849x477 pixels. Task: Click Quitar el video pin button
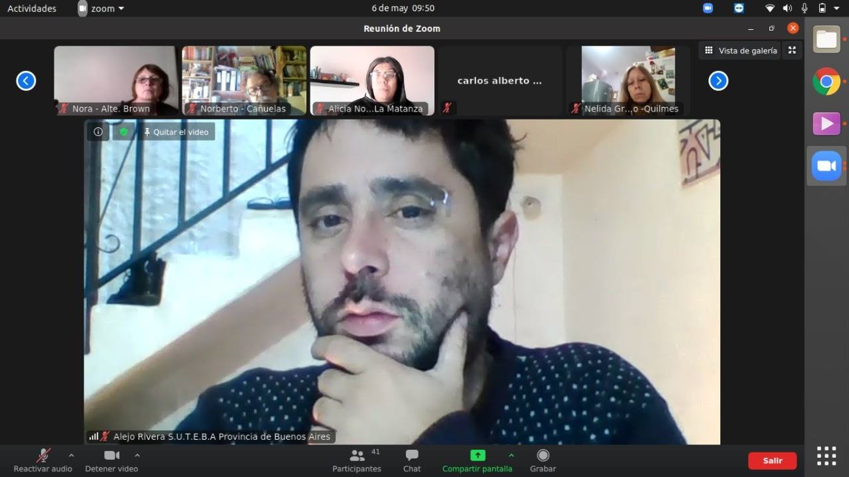click(x=176, y=132)
